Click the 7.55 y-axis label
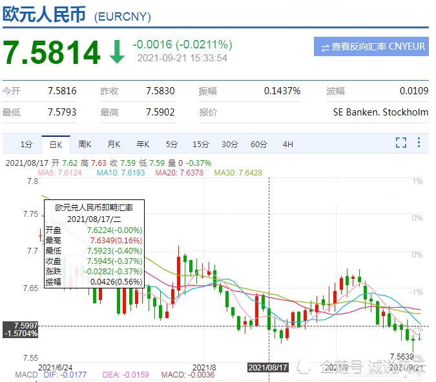 30,358
